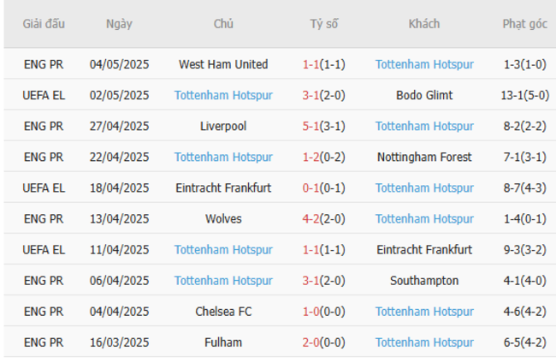Click the 'Khách' away column header

[x=424, y=24]
